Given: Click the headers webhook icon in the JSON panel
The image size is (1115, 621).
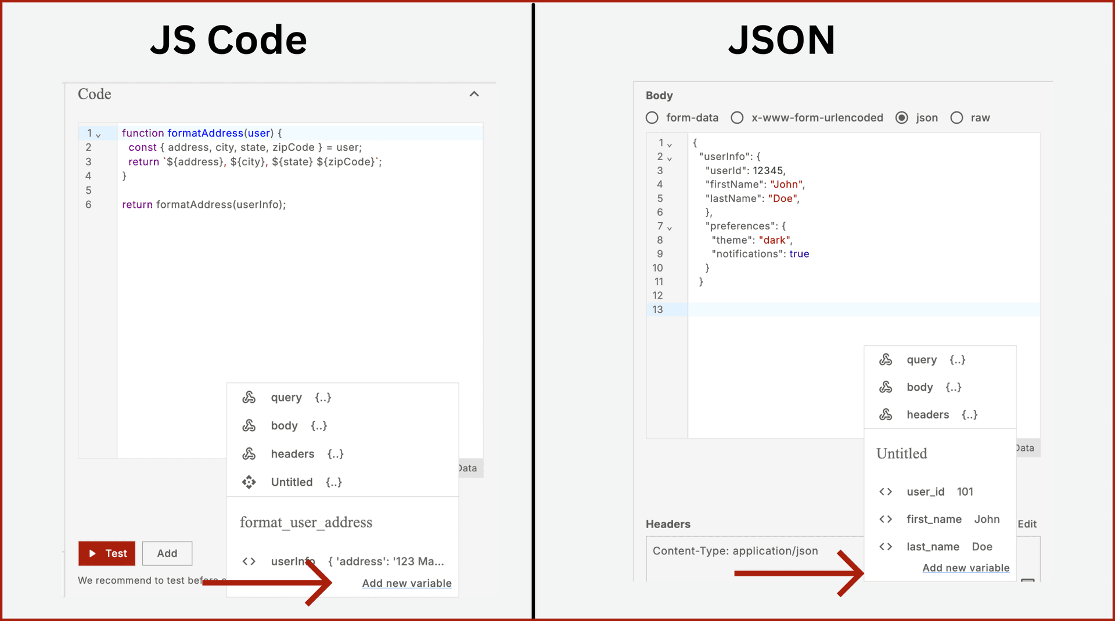Looking at the screenshot, I should (886, 414).
